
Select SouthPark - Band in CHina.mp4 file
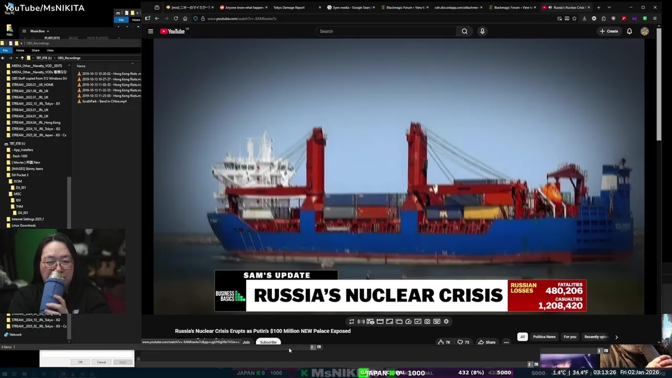tap(104, 101)
